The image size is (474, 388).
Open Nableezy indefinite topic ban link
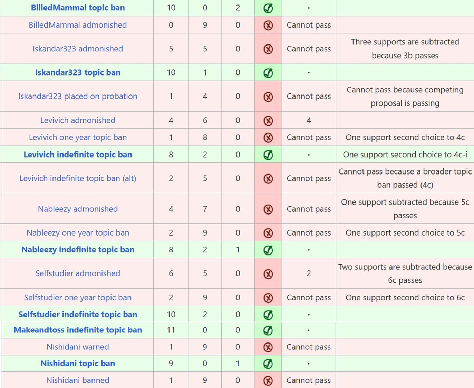tap(78, 250)
